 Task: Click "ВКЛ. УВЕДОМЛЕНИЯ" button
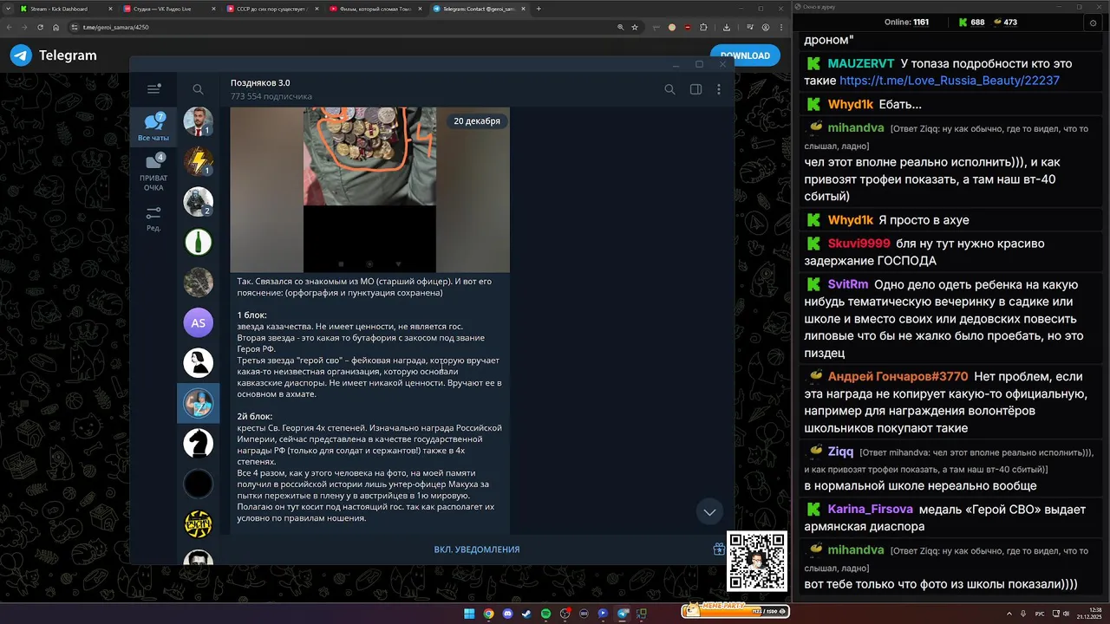477,549
